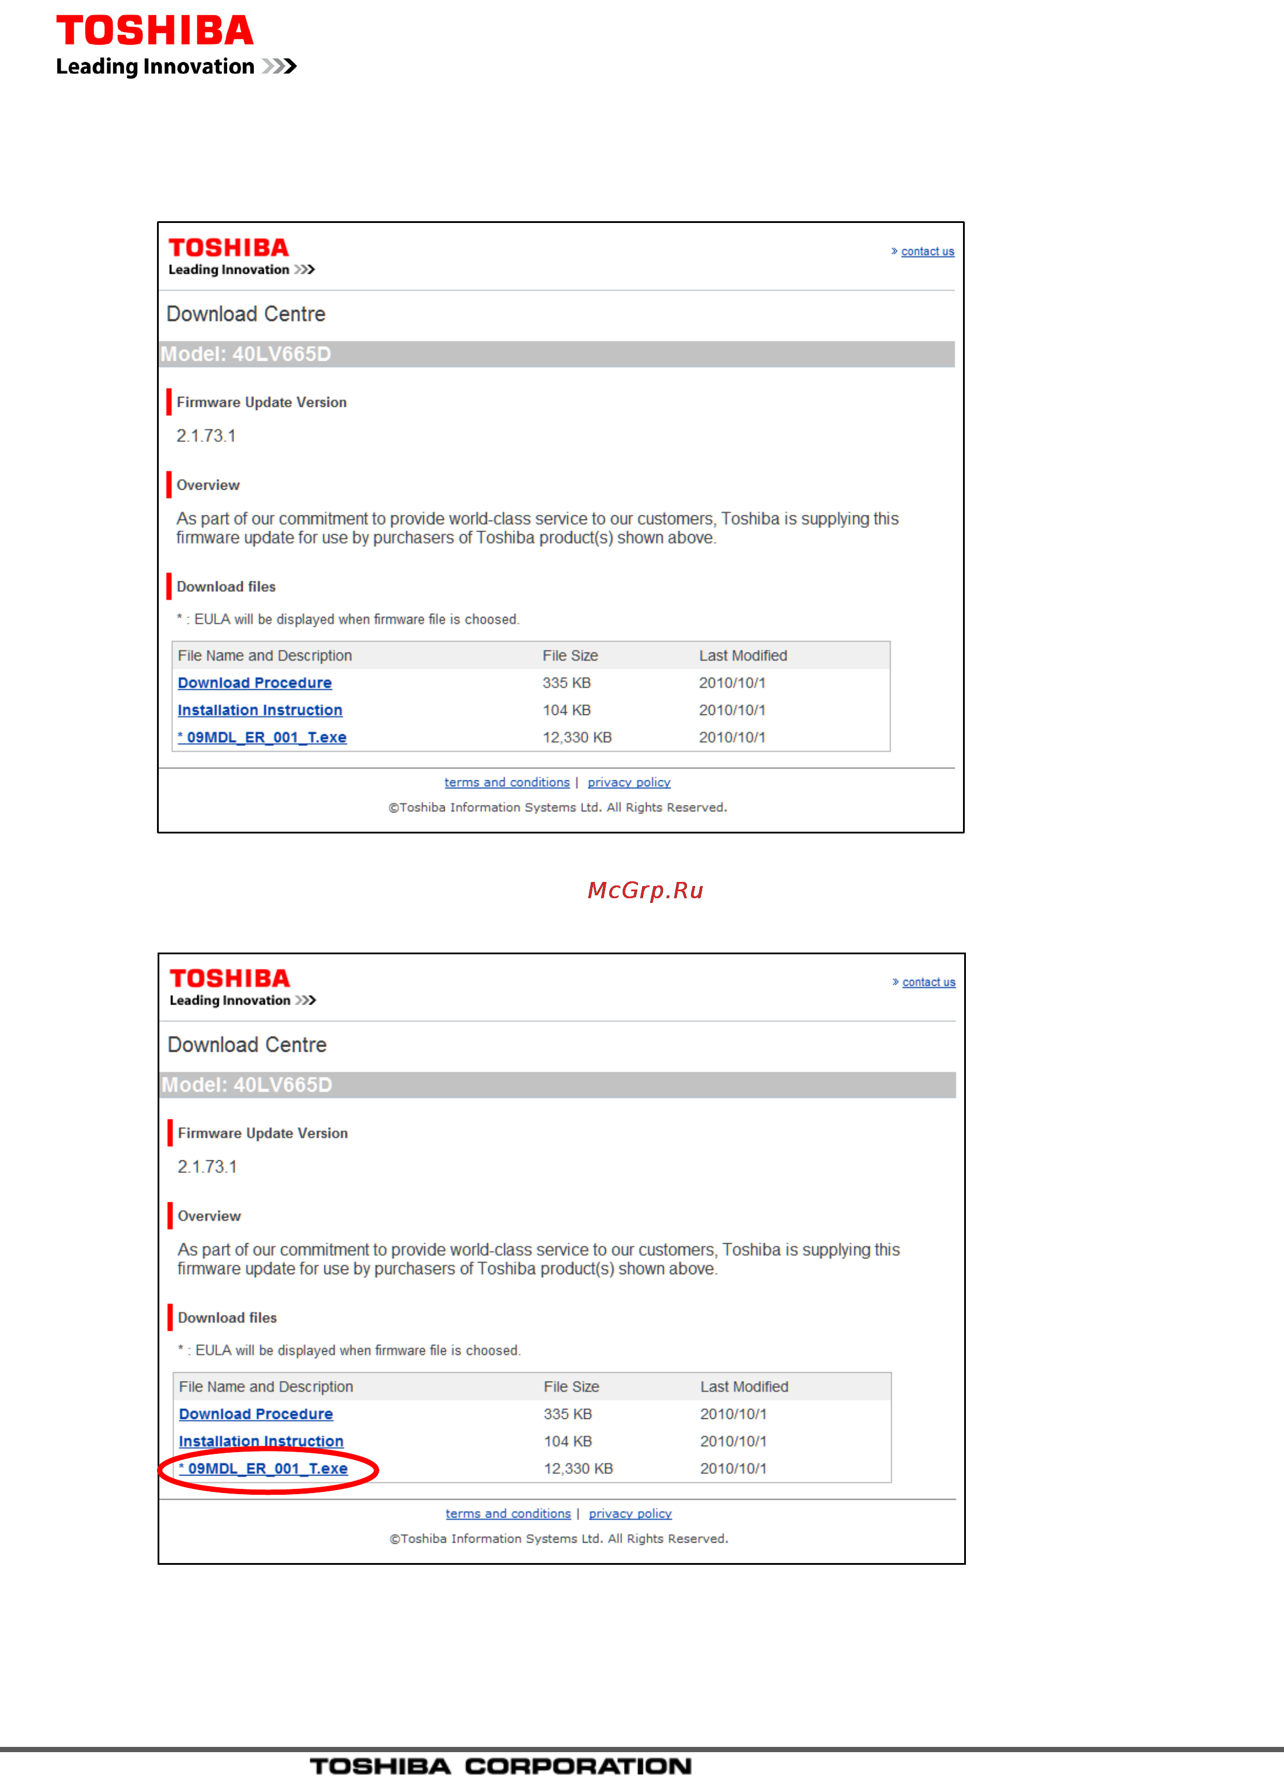Open Installation Instruction in the first screenshot
Viewport: 1284px width, 1779px height.
260,710
